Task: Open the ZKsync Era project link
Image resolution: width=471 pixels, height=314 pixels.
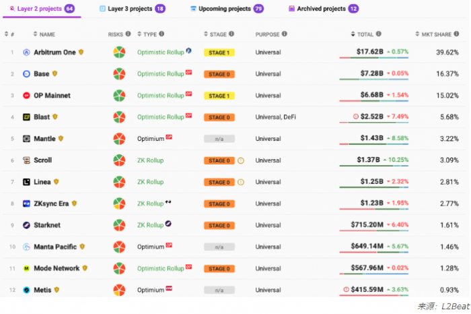Action: coord(51,203)
